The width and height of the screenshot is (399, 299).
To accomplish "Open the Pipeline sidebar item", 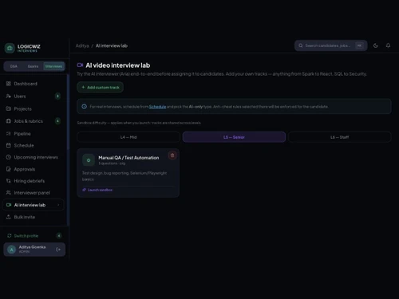I will [34, 134].
